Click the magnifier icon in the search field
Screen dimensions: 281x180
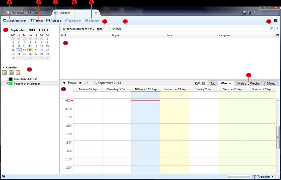tap(272, 29)
